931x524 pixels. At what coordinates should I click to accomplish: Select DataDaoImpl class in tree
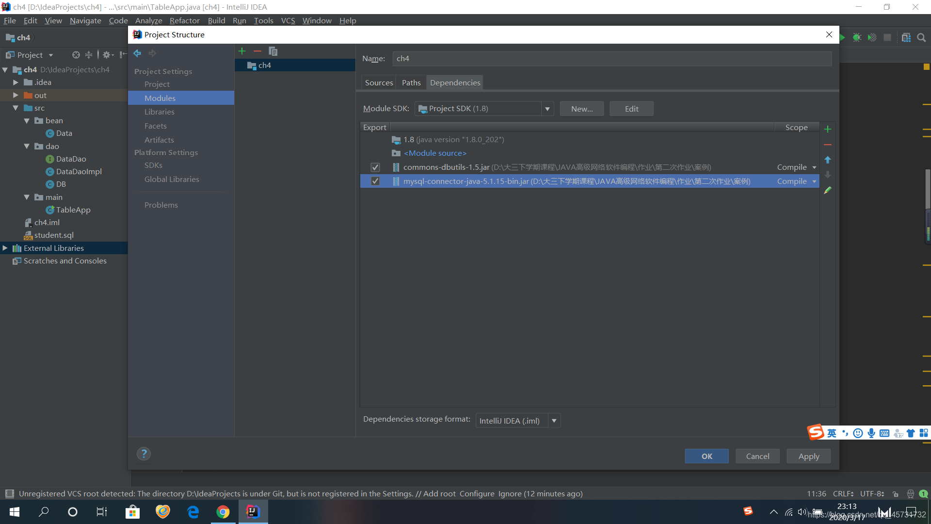79,171
